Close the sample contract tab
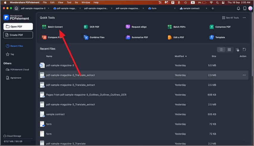The width and height of the screenshot is (254, 146). (206, 8)
